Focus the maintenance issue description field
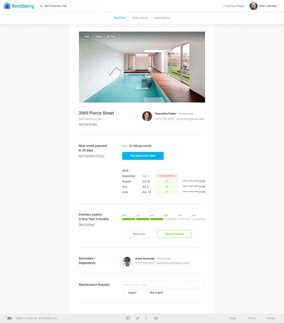The height and width of the screenshot is (323, 284). click(163, 285)
